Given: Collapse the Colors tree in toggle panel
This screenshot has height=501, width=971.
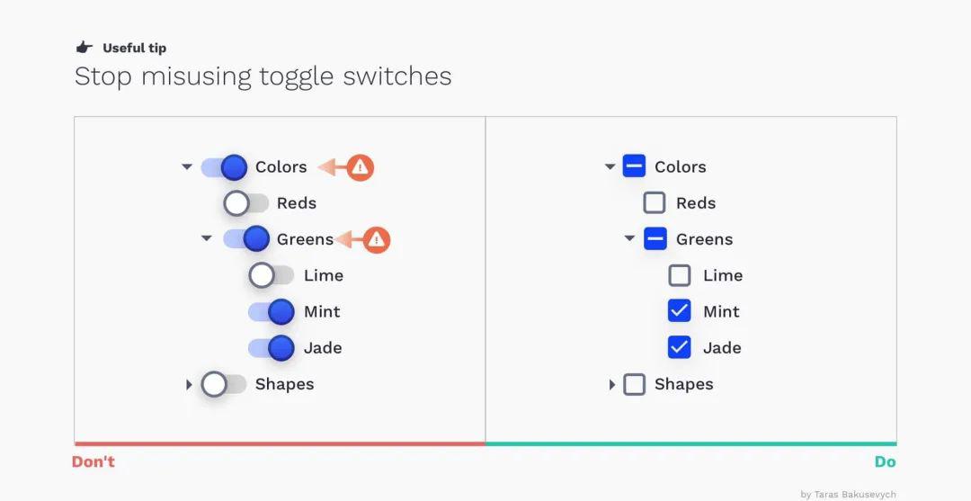Looking at the screenshot, I should coord(187,166).
